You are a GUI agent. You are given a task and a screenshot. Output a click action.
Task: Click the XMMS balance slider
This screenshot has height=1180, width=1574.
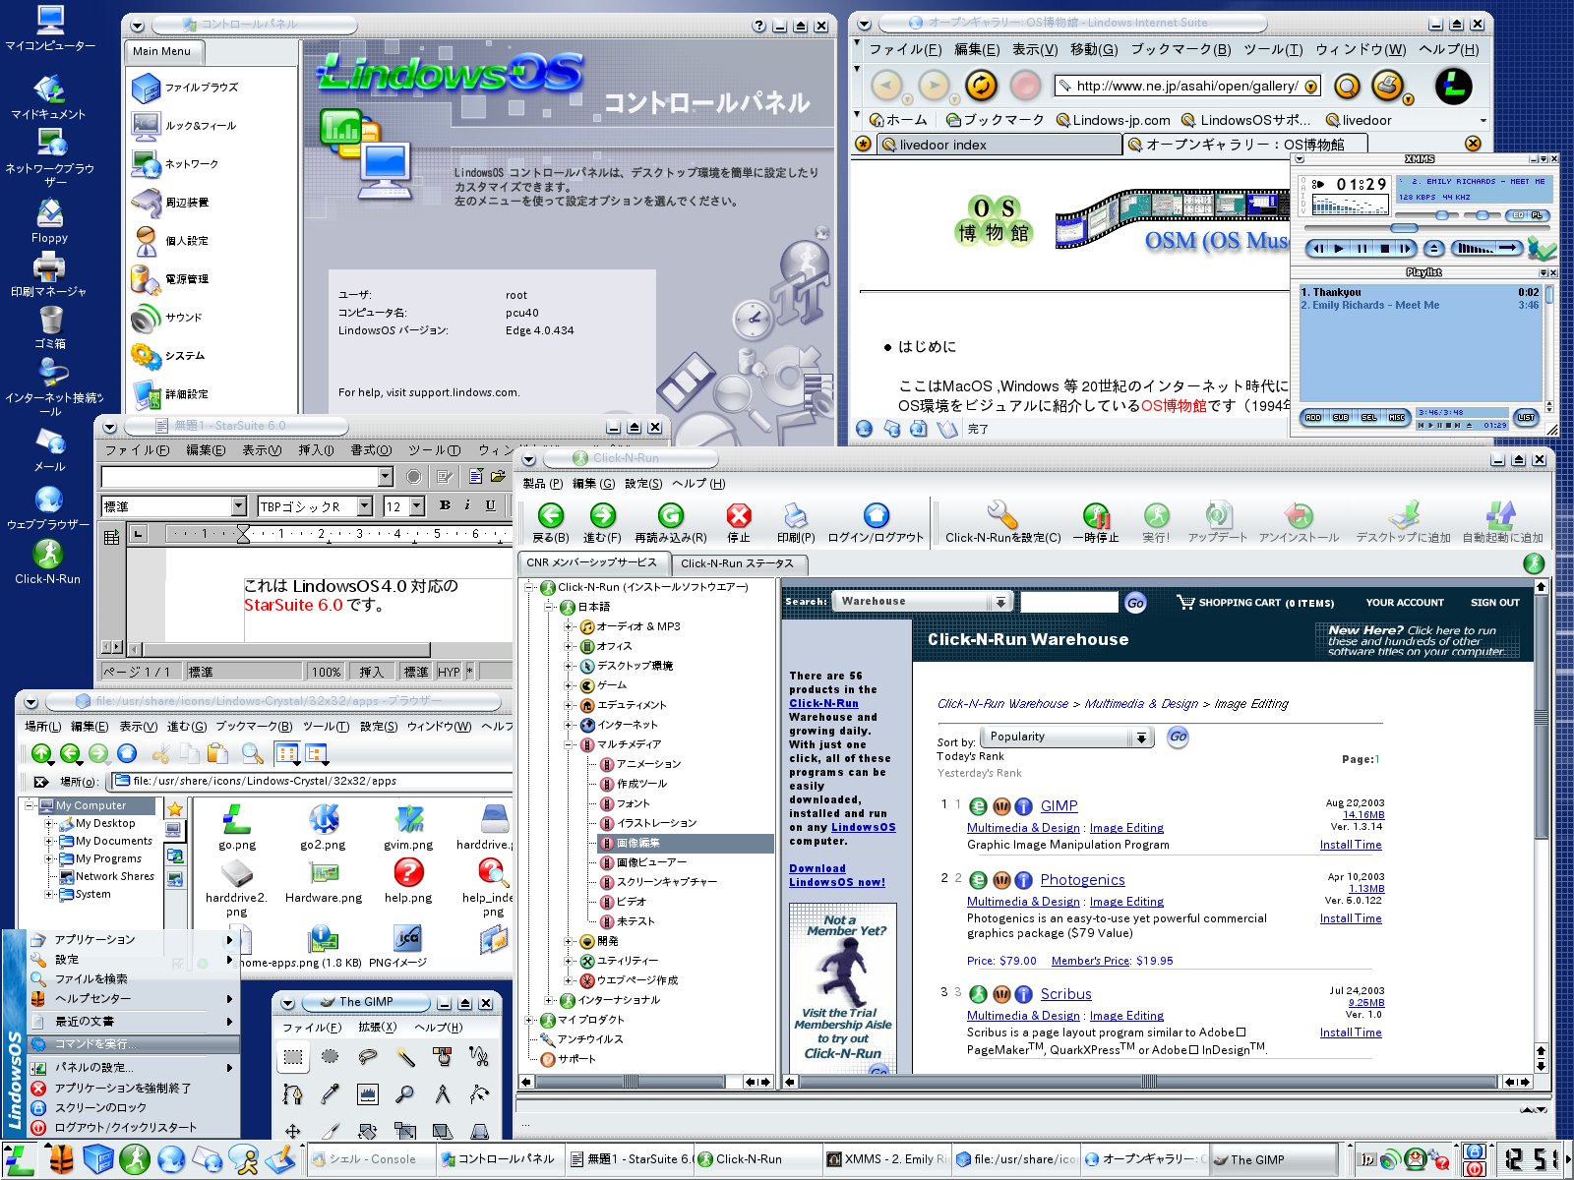pos(1483,215)
